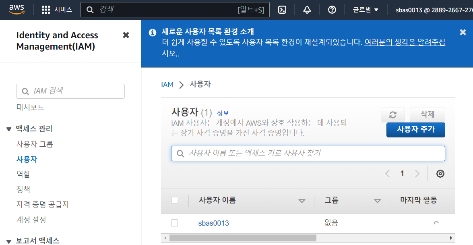Click page number 1
Image resolution: width=473 pixels, height=245 pixels.
(402, 173)
